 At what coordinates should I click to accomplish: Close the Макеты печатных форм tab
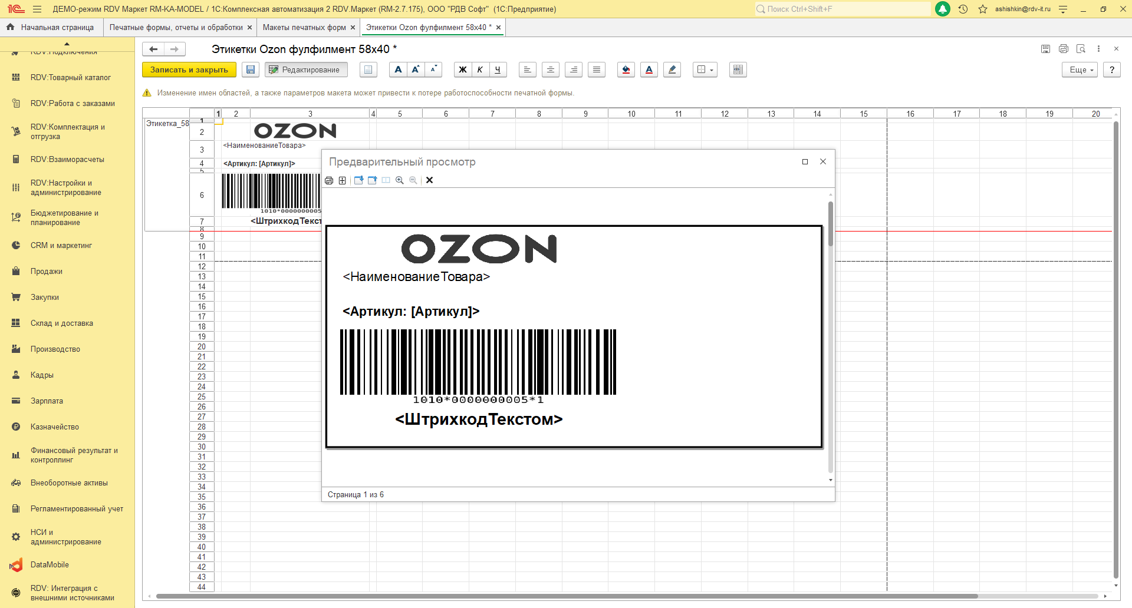pyautogui.click(x=353, y=27)
